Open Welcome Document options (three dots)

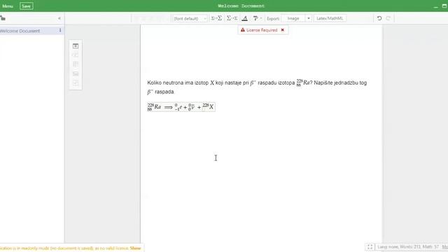(60, 30)
